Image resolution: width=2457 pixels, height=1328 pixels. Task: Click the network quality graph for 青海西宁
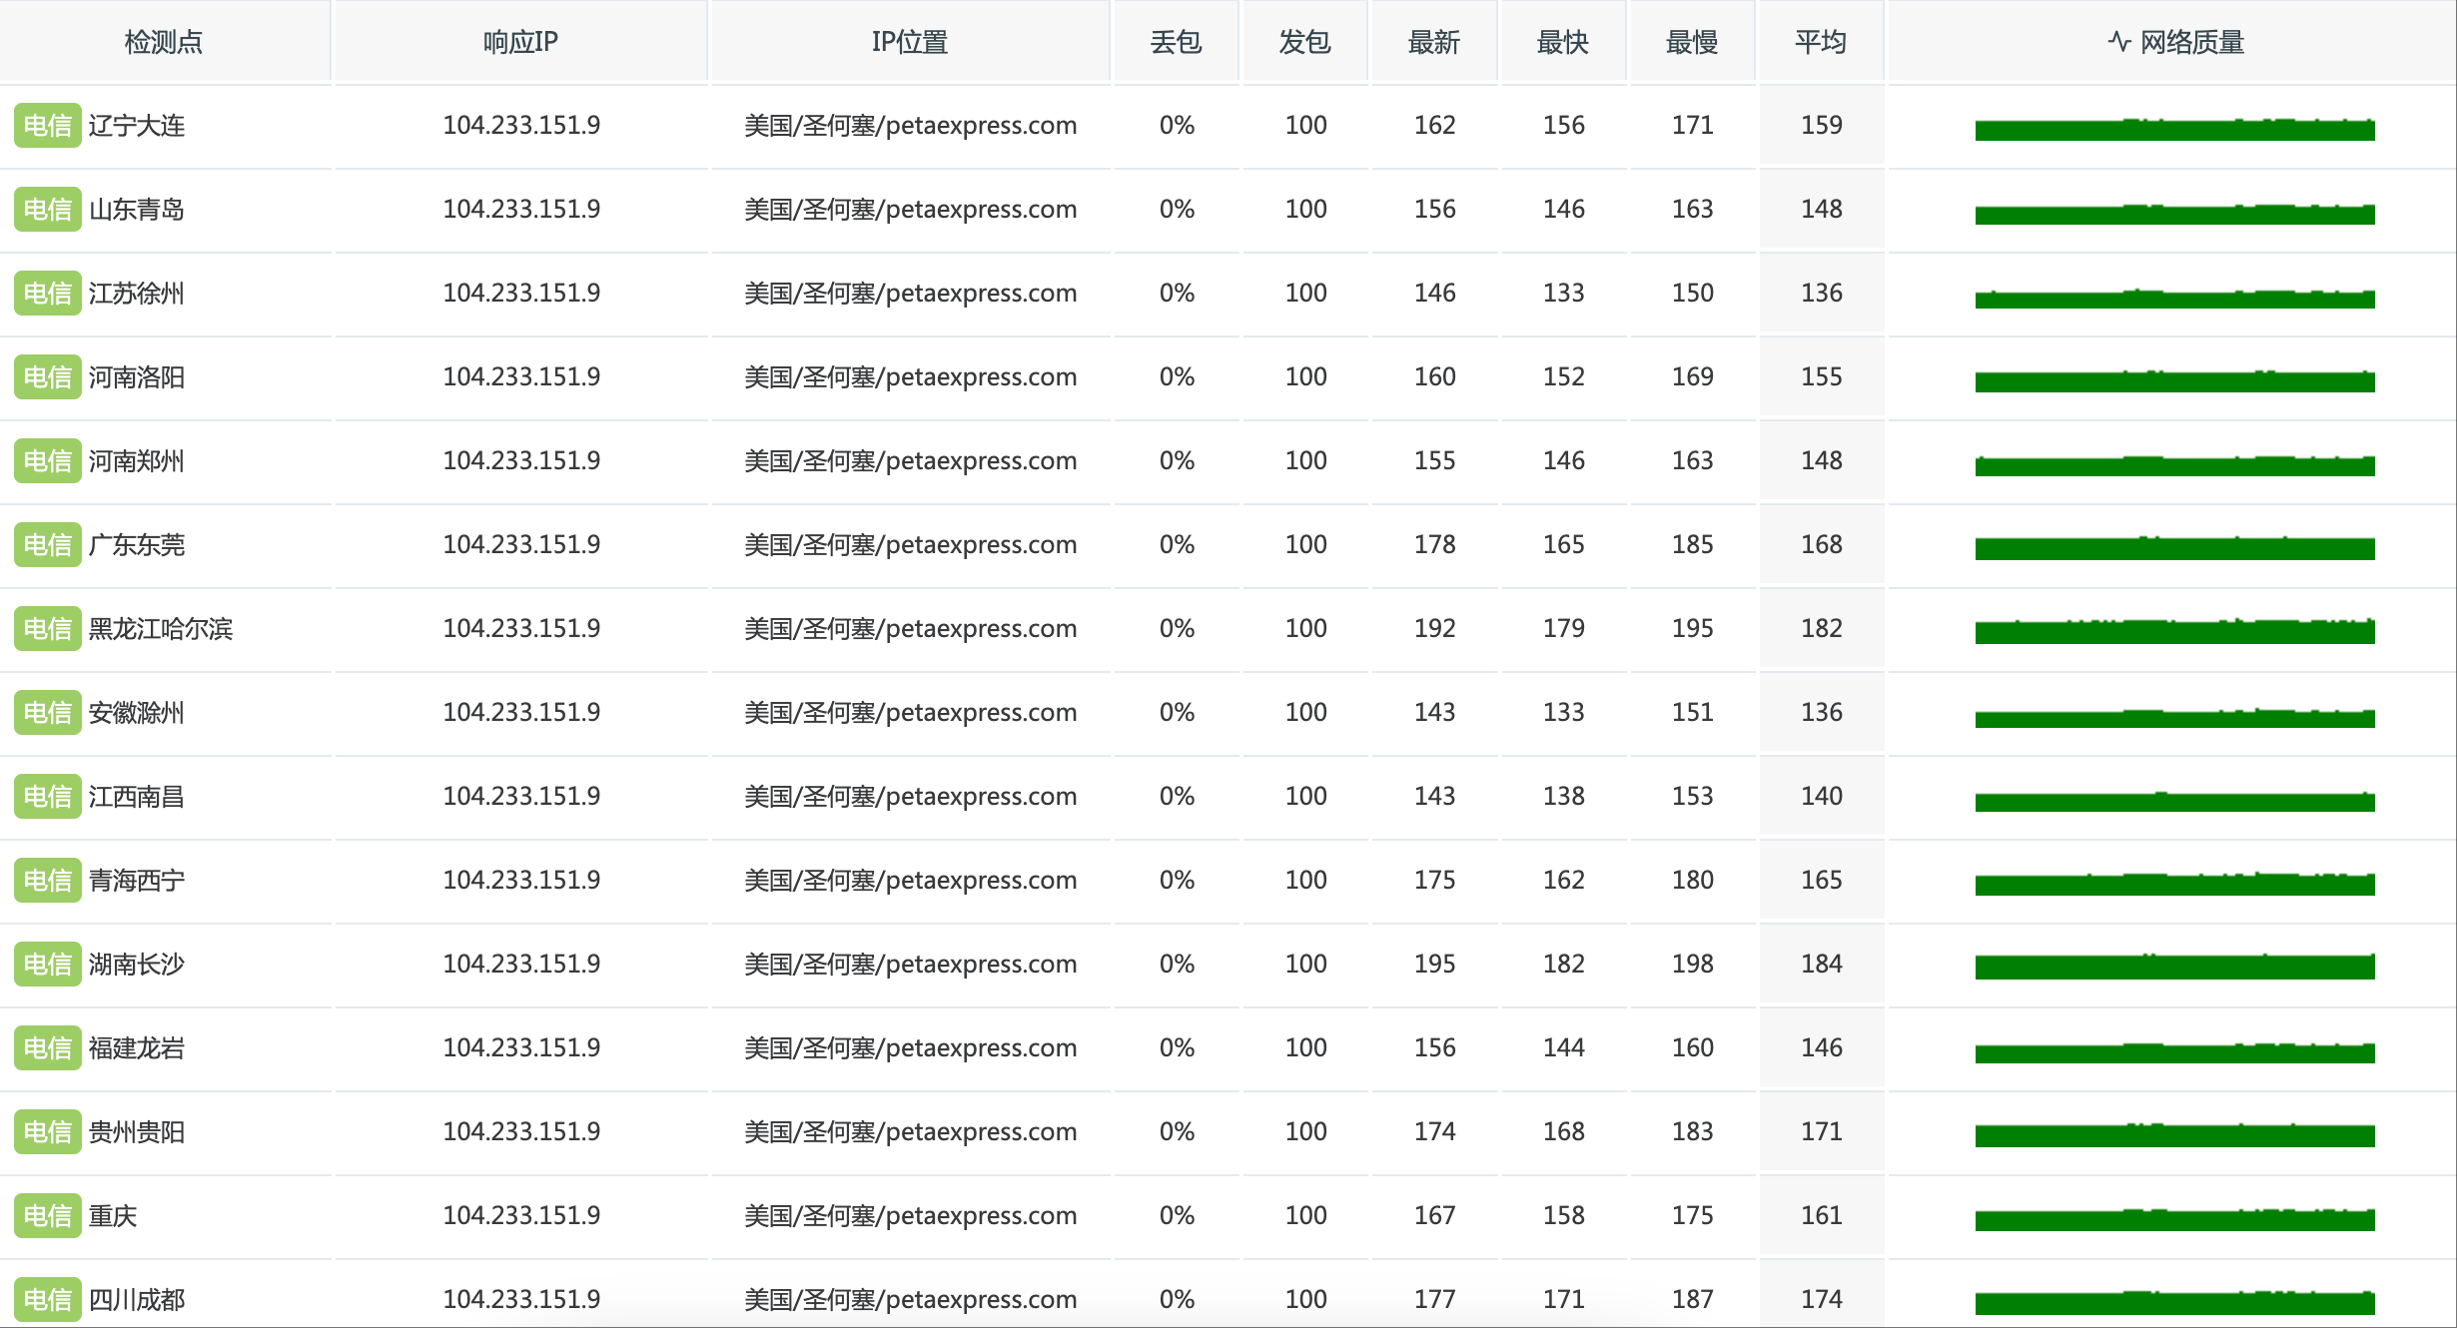coord(2174,884)
